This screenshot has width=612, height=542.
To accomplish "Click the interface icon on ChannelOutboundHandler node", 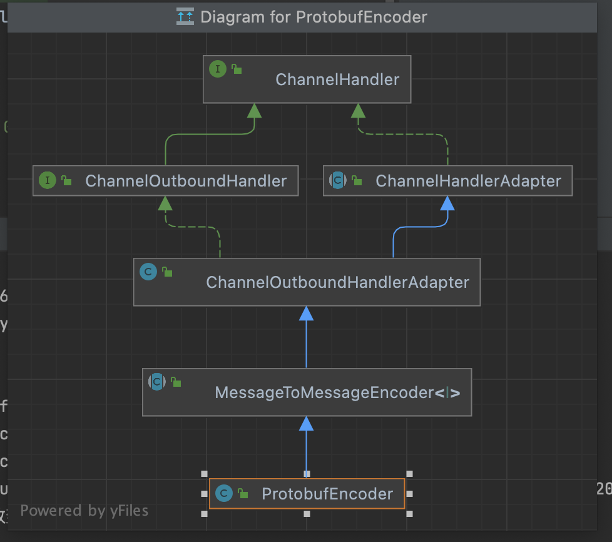I will pos(47,181).
